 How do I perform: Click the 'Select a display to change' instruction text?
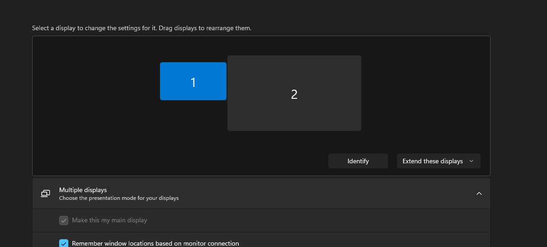[x=142, y=28]
